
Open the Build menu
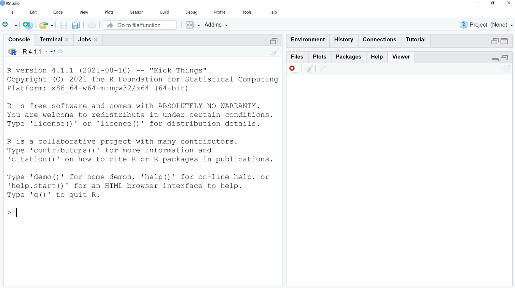point(164,12)
